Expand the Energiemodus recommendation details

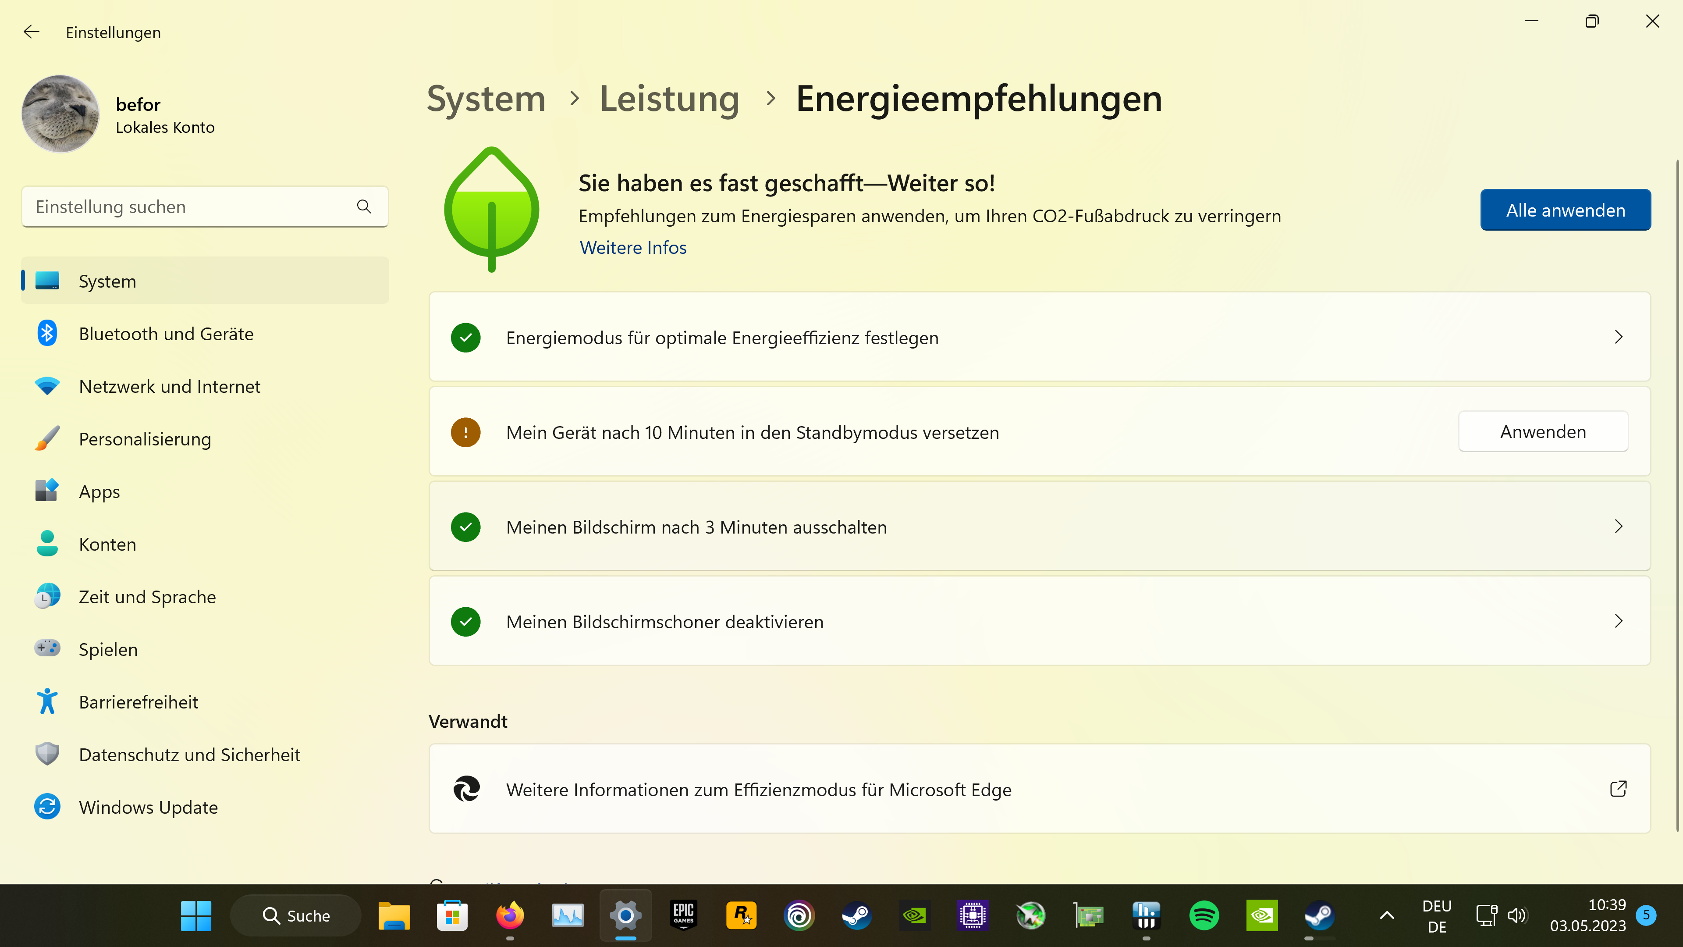tap(1618, 337)
